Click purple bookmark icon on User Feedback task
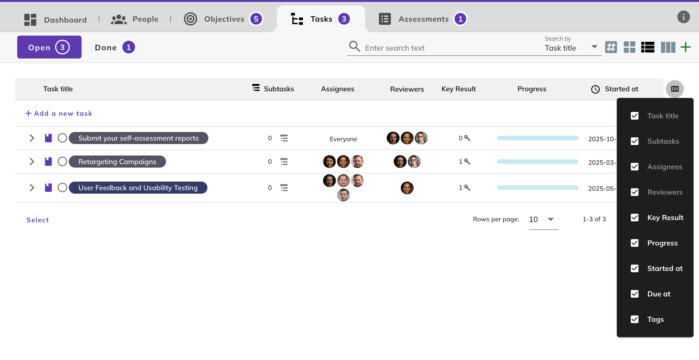Screen dimensions: 699x360 [x=48, y=188]
